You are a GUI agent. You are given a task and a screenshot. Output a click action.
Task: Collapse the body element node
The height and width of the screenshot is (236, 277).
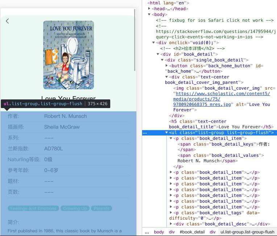coord(149,14)
